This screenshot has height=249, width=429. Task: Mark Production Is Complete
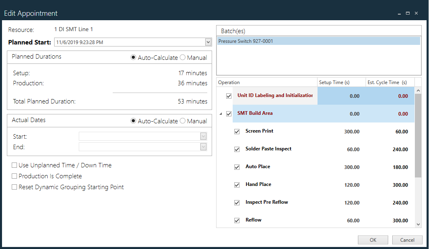pyautogui.click(x=14, y=176)
